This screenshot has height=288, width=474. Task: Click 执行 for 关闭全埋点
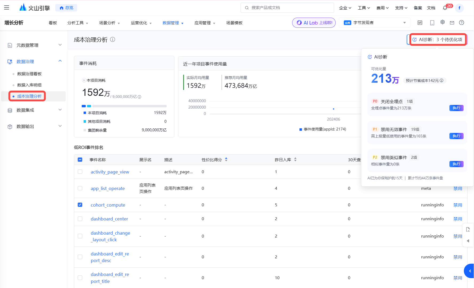click(x=456, y=108)
